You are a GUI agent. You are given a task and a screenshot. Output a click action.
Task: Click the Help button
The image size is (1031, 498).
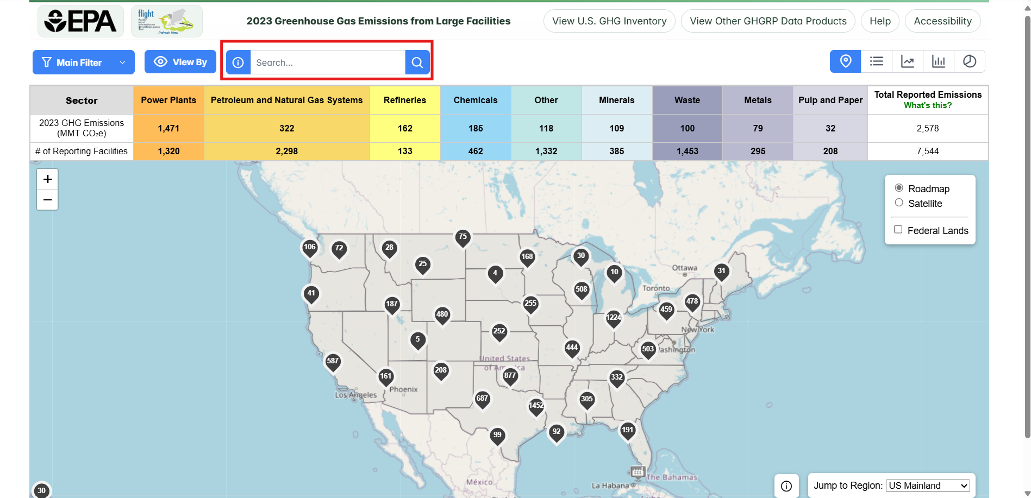tap(879, 21)
